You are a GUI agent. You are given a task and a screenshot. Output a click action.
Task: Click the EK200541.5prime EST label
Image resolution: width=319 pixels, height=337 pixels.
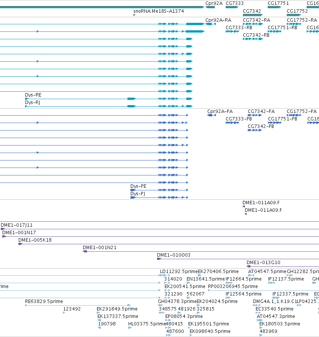point(185,287)
